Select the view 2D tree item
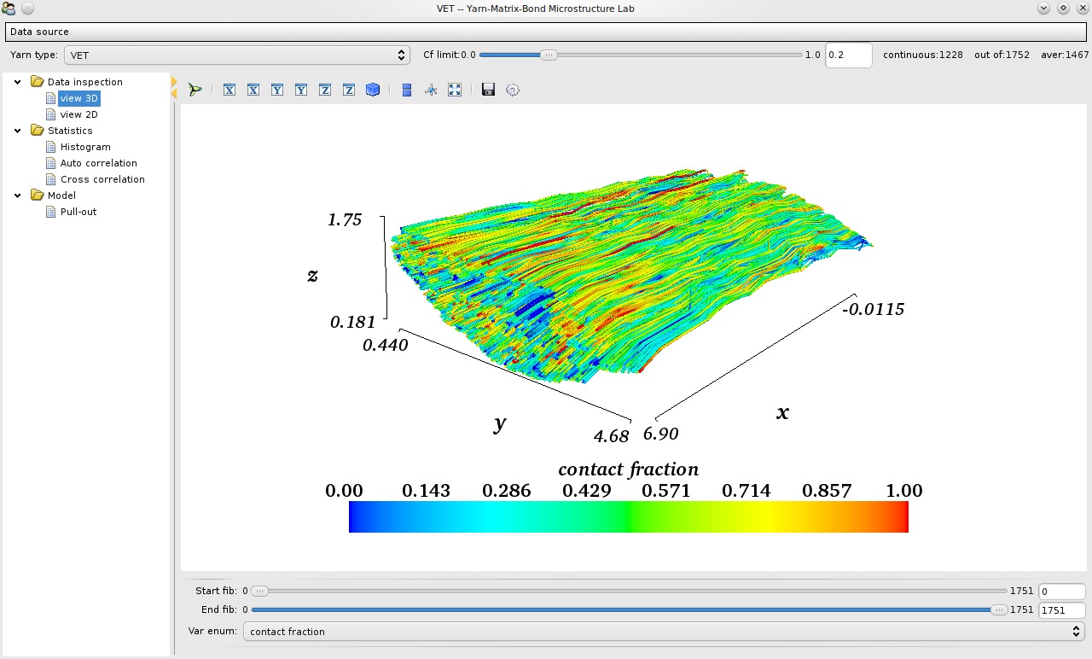This screenshot has width=1092, height=659. (x=78, y=114)
